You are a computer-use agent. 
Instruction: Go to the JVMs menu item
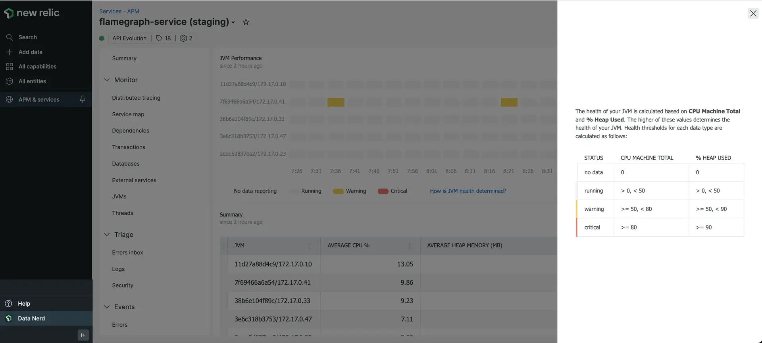pos(119,197)
